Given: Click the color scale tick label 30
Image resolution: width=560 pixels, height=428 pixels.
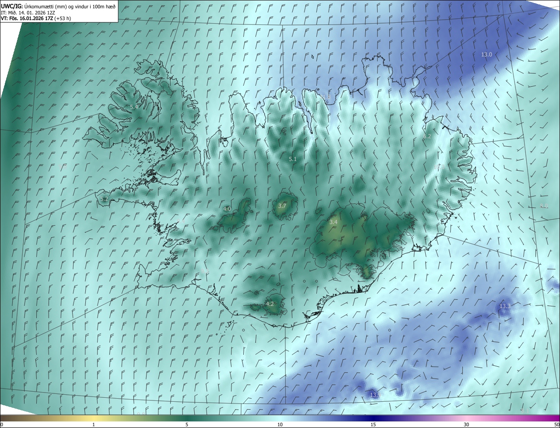Looking at the screenshot, I should [466, 424].
